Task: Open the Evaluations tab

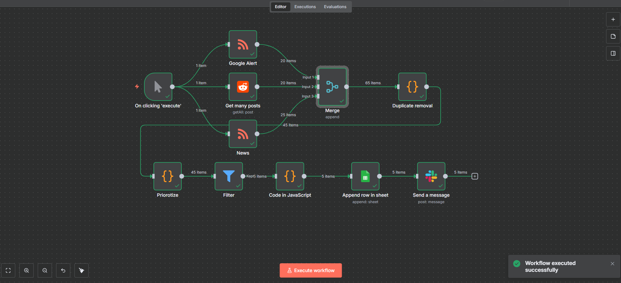Action: (335, 7)
